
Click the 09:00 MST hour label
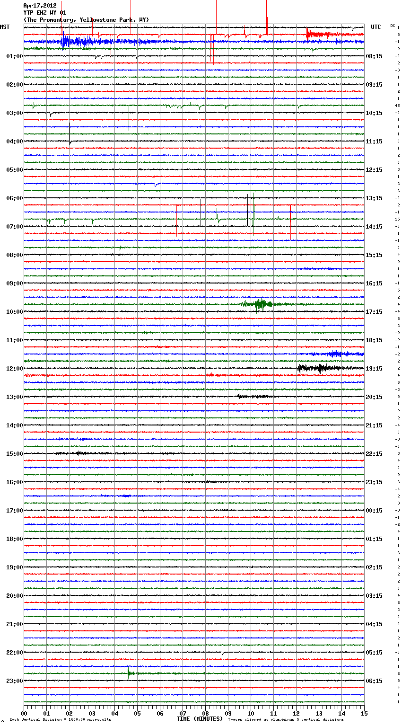pyautogui.click(x=15, y=283)
